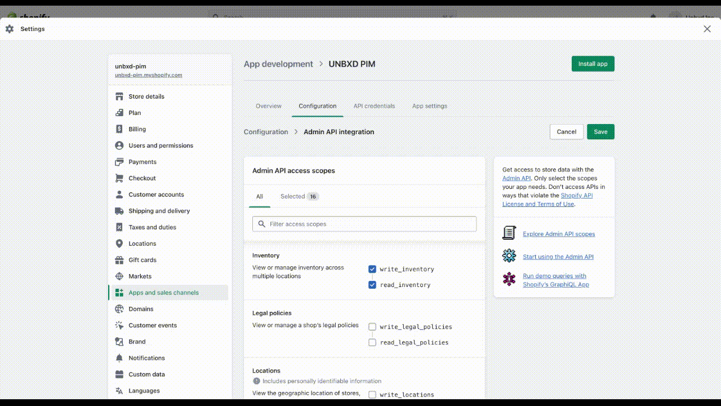Click the Gift cards present icon
The width and height of the screenshot is (721, 406).
pyautogui.click(x=119, y=260)
